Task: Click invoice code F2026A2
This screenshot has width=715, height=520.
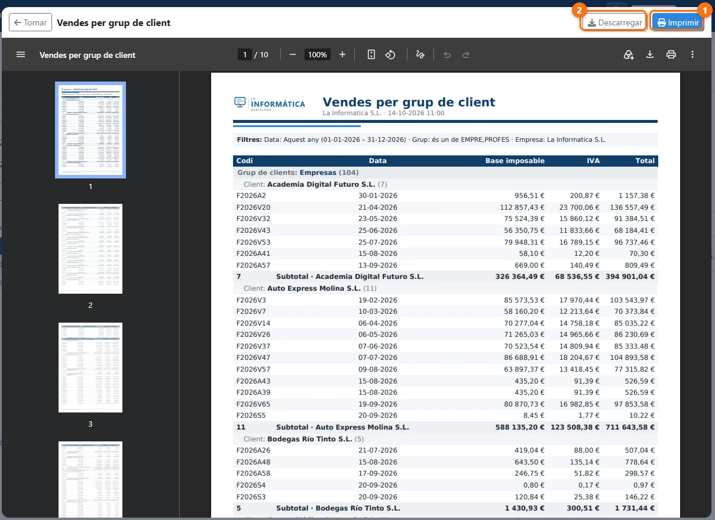Action: 251,196
